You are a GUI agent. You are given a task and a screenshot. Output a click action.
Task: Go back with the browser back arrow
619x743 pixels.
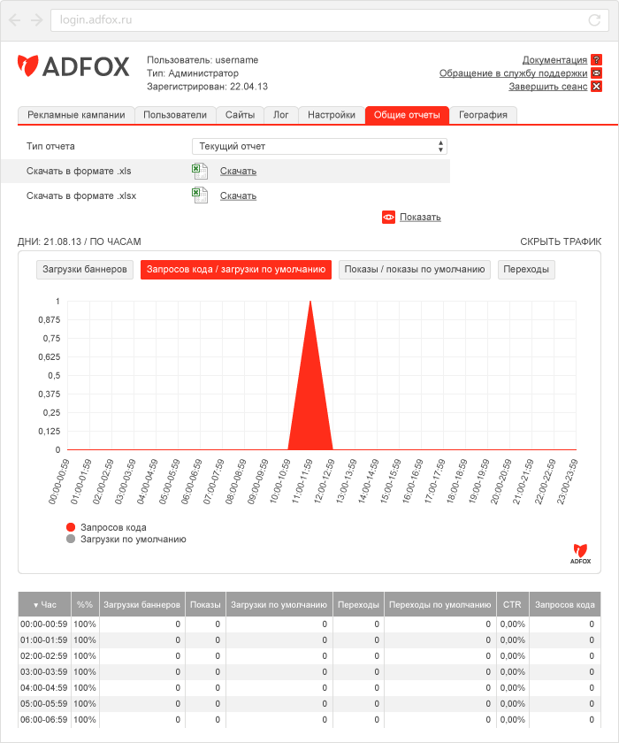pyautogui.click(x=15, y=19)
